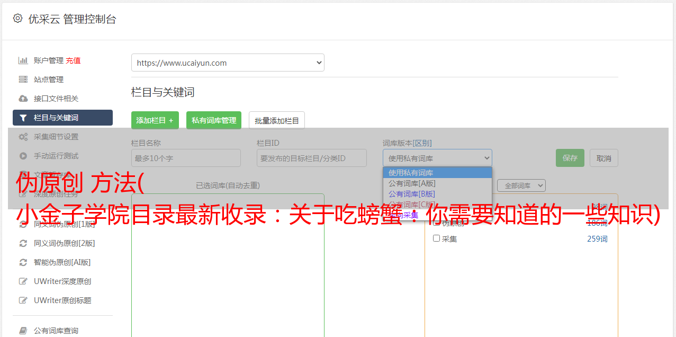Click the 已选词库(自动去重) label
Image resolution: width=676 pixels, height=337 pixels.
[228, 185]
